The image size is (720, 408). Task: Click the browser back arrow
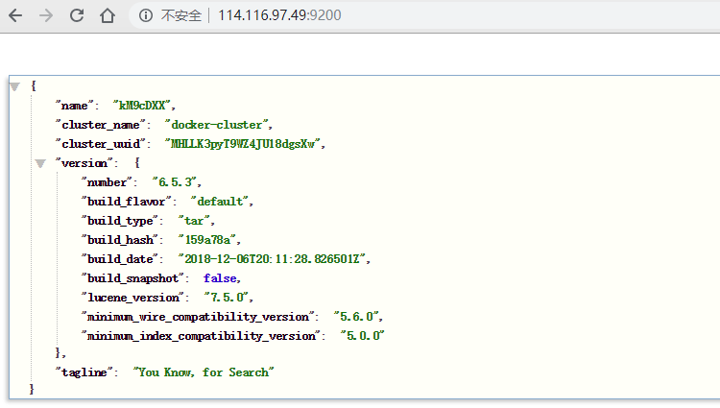point(18,15)
